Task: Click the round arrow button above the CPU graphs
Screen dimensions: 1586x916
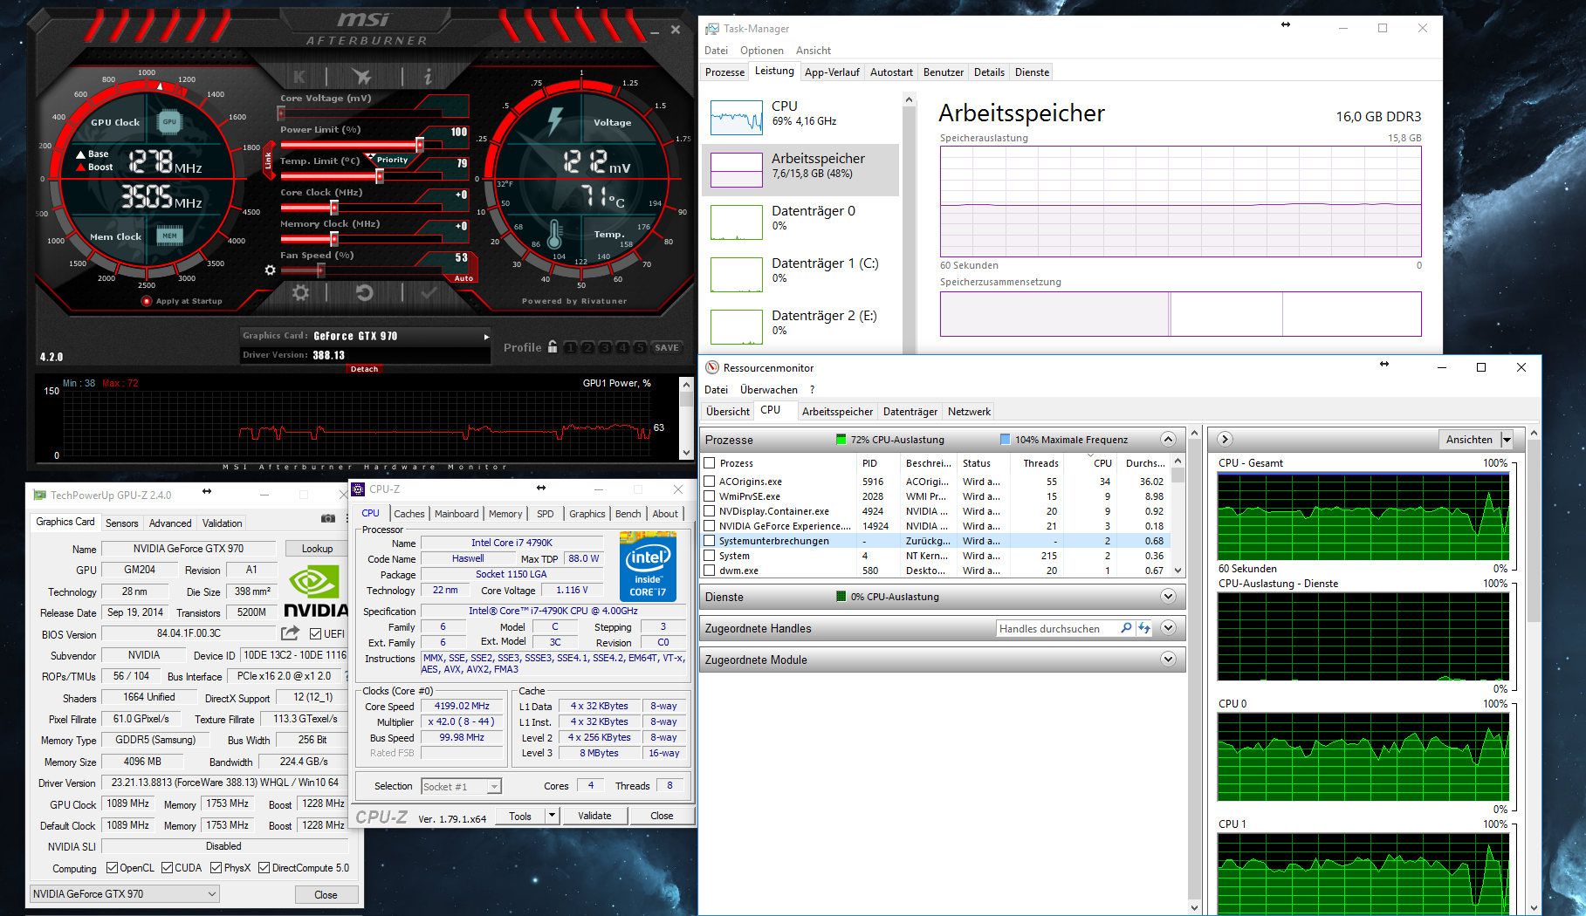Action: 1225,440
